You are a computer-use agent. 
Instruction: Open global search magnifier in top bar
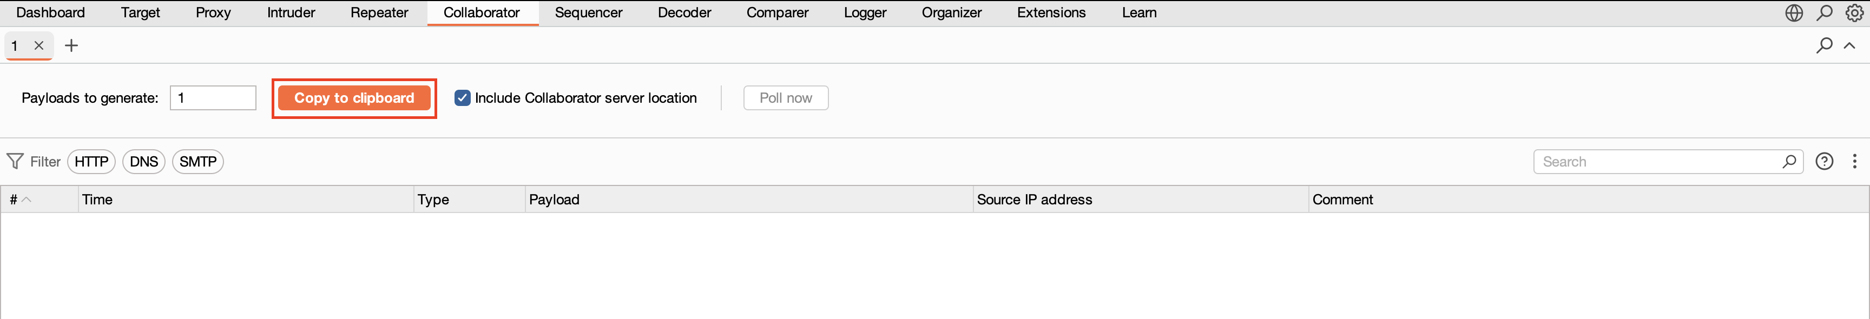pyautogui.click(x=1823, y=13)
